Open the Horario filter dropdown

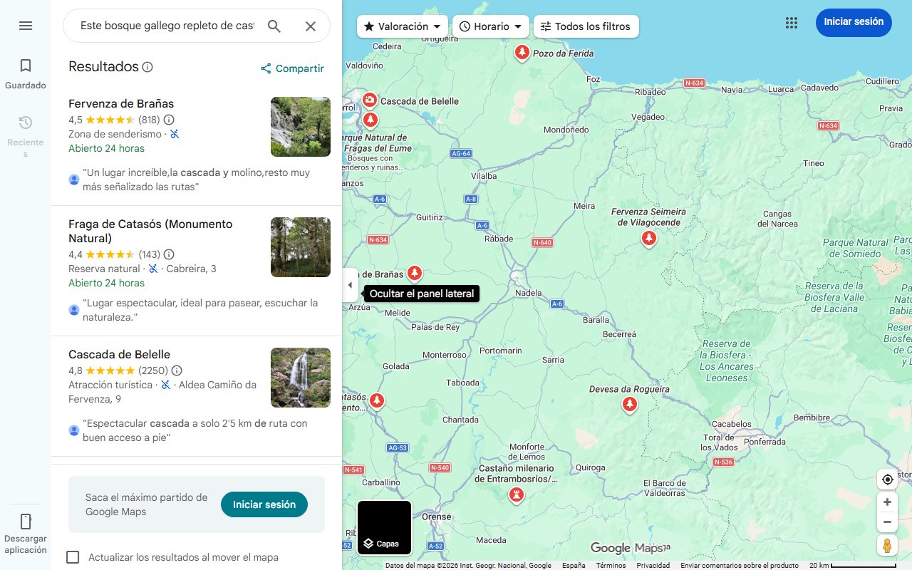tap(490, 26)
